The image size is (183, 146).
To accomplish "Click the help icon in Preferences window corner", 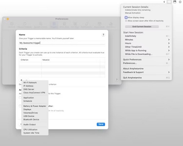I will [117, 80].
